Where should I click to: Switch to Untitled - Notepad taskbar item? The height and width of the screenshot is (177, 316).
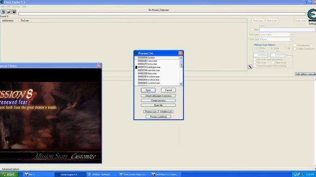pos(103,175)
